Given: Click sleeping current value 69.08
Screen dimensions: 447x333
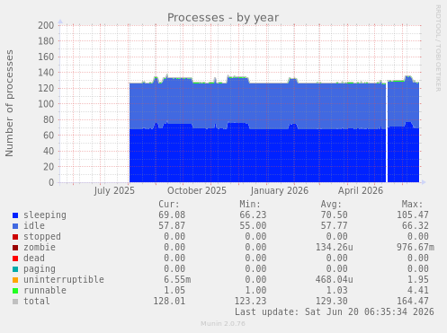Looking at the screenshot, I should [172, 215].
